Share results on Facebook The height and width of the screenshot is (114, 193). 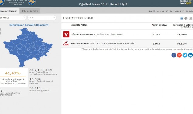point(174,55)
